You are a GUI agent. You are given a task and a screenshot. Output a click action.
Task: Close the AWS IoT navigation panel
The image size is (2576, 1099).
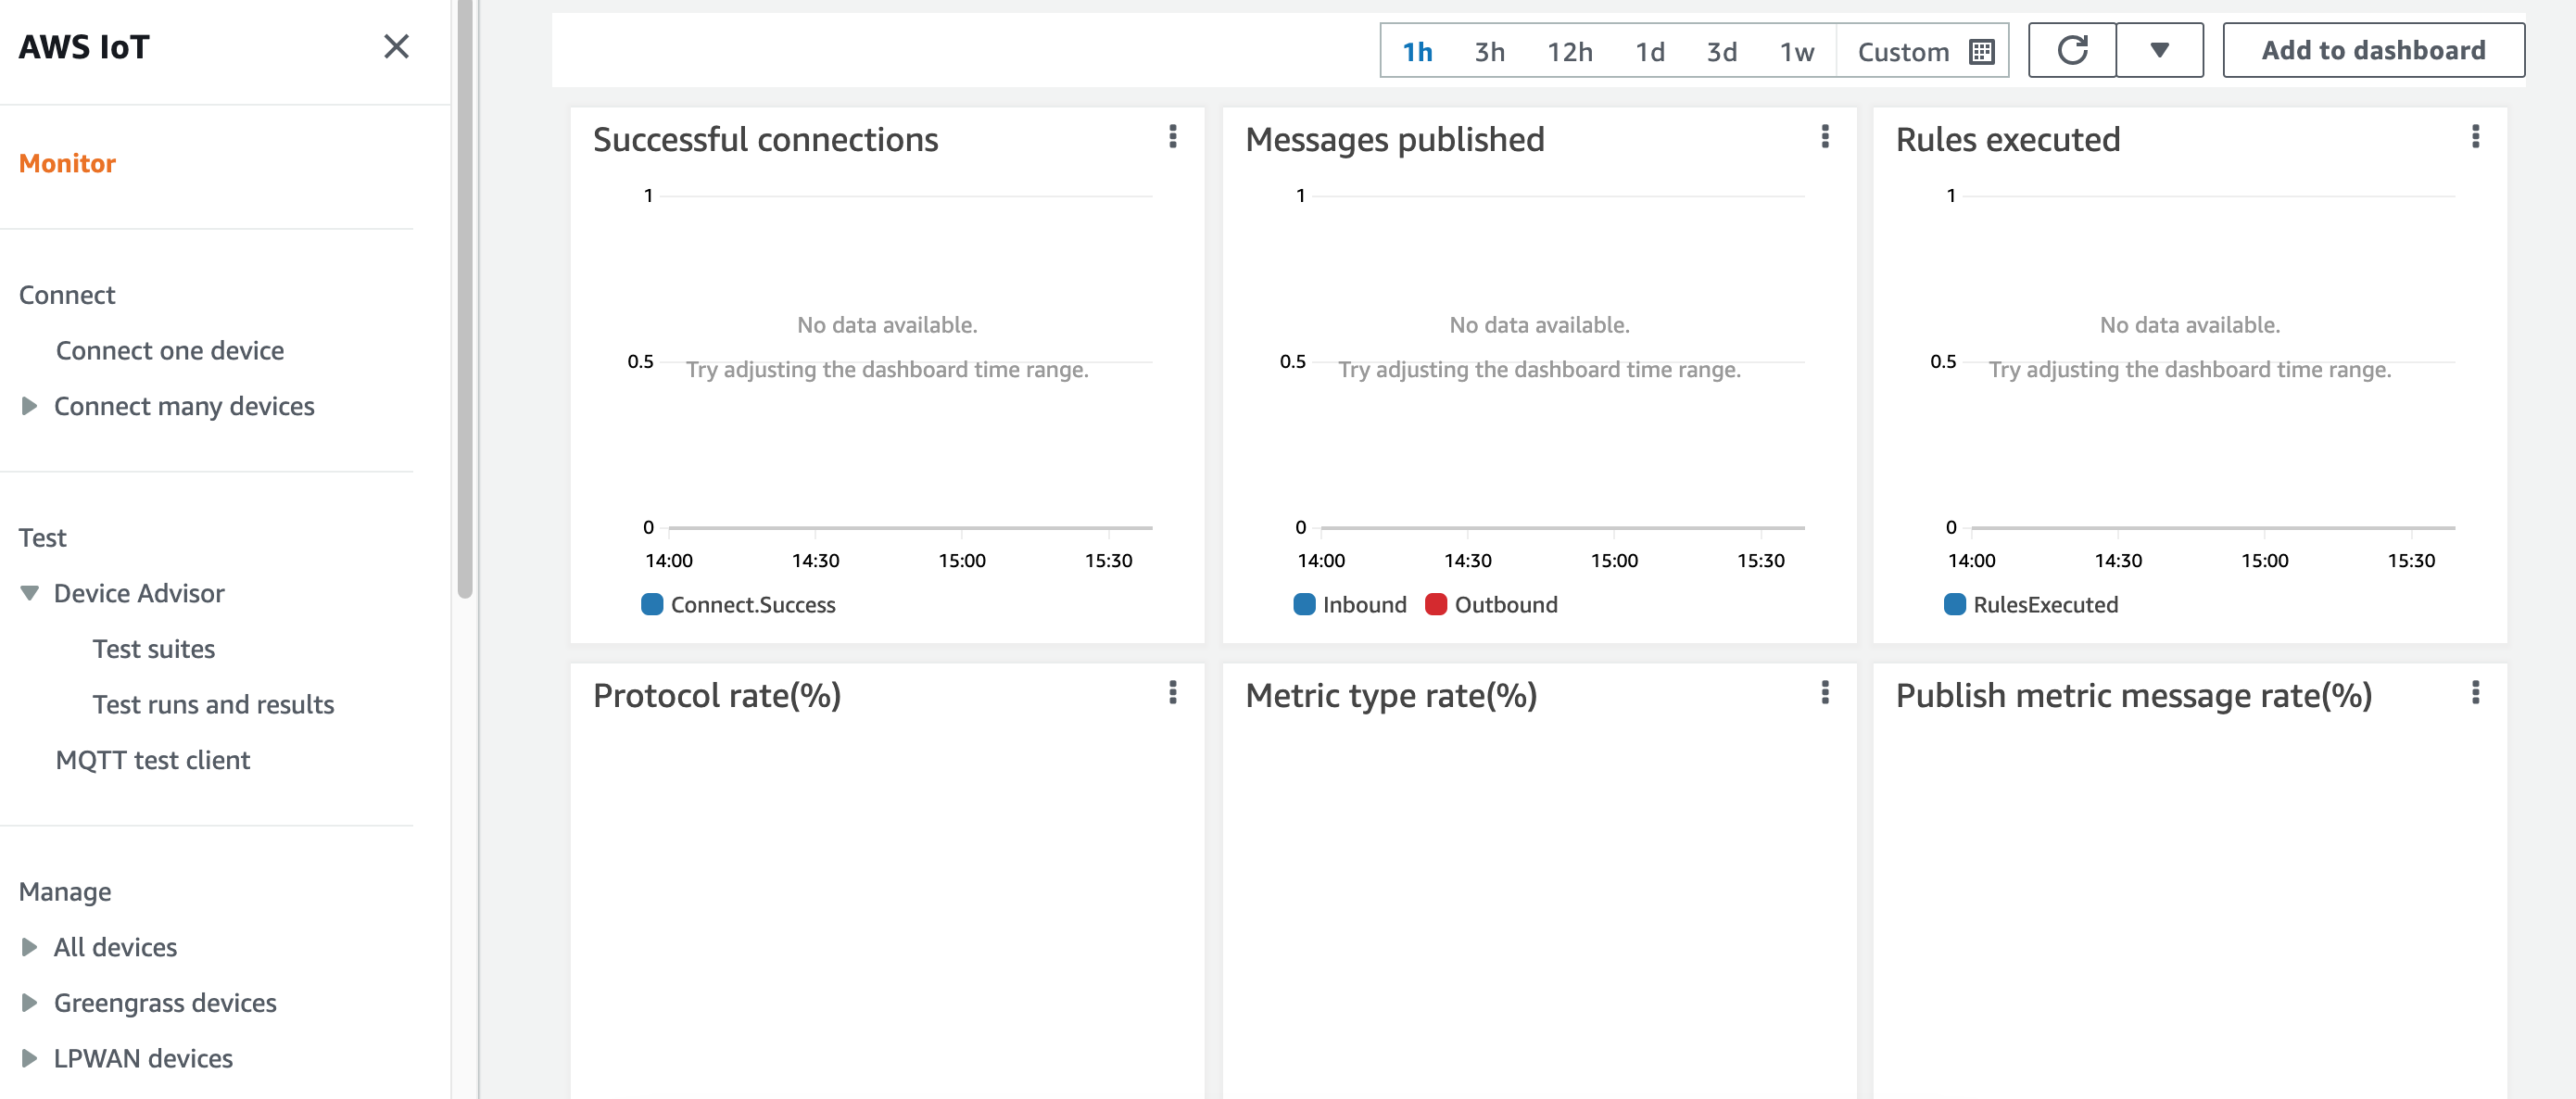pyautogui.click(x=396, y=46)
